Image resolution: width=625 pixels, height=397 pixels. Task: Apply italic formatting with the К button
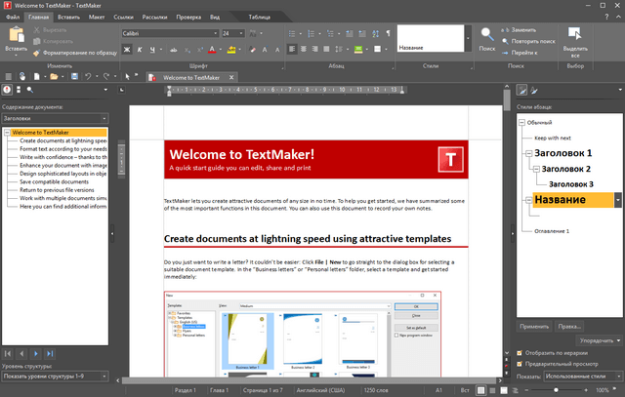click(x=141, y=50)
